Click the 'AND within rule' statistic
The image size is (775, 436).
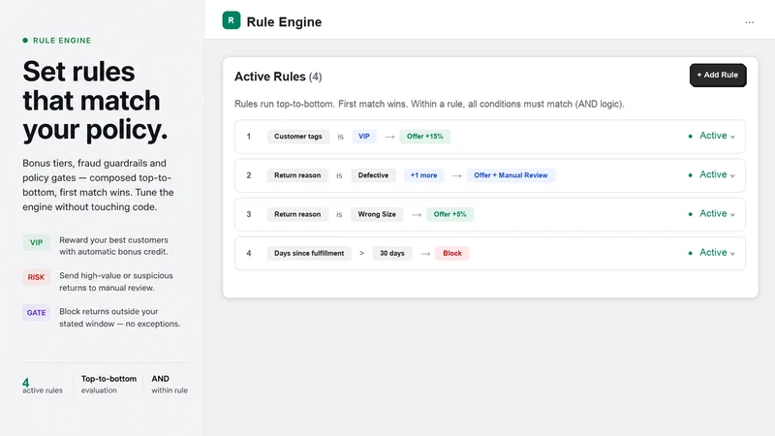[170, 384]
